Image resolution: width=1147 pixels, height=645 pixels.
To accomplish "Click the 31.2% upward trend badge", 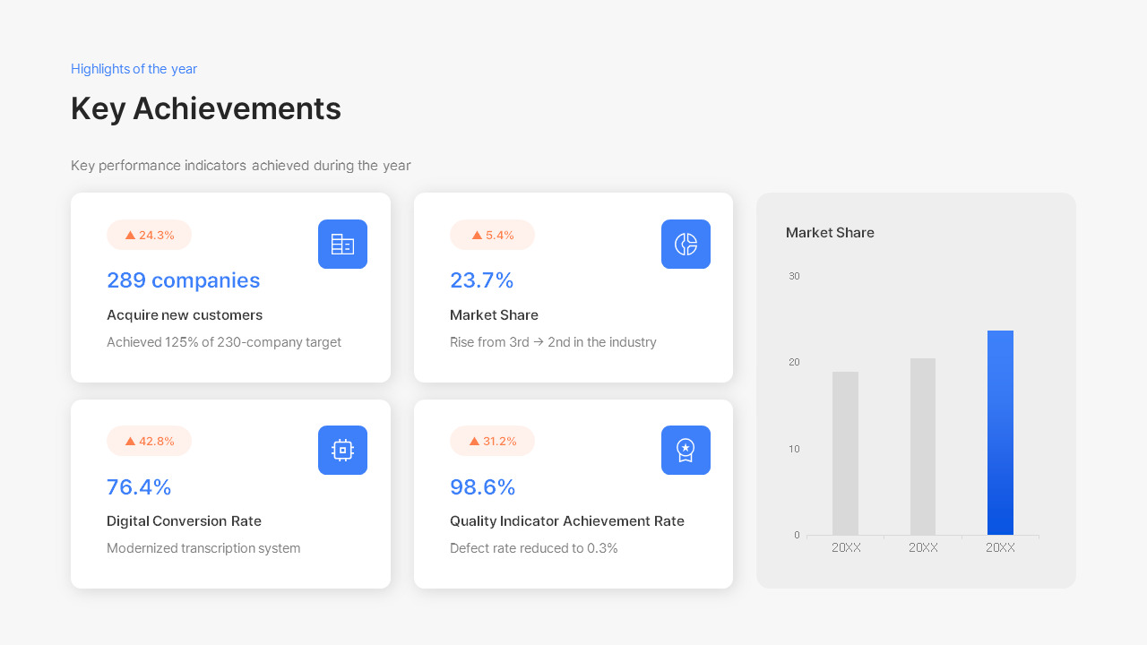I will click(491, 441).
